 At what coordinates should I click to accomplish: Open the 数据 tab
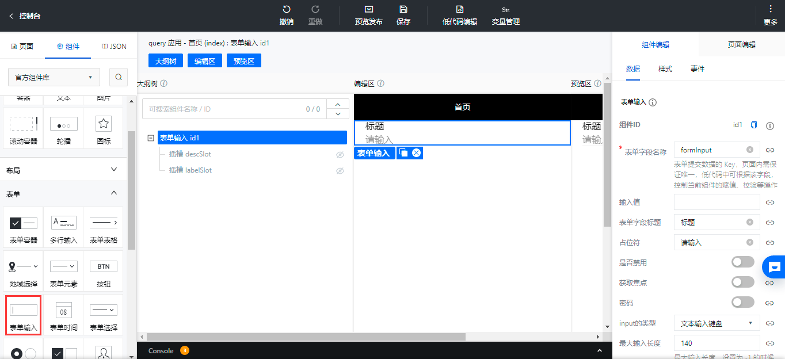coord(633,69)
